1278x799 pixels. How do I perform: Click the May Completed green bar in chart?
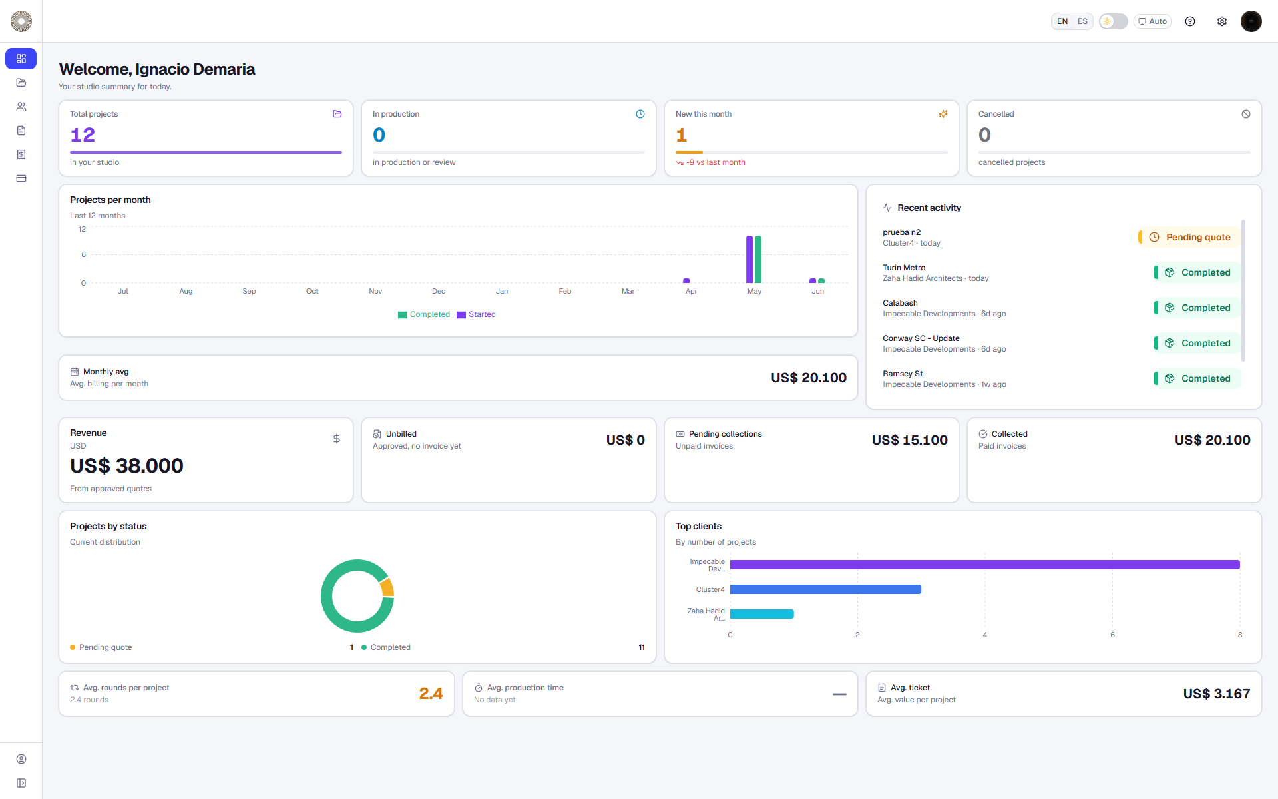tap(758, 260)
